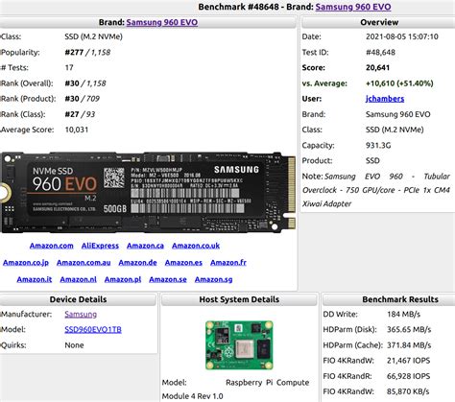Open the Amazon.de store link

[x=137, y=263]
